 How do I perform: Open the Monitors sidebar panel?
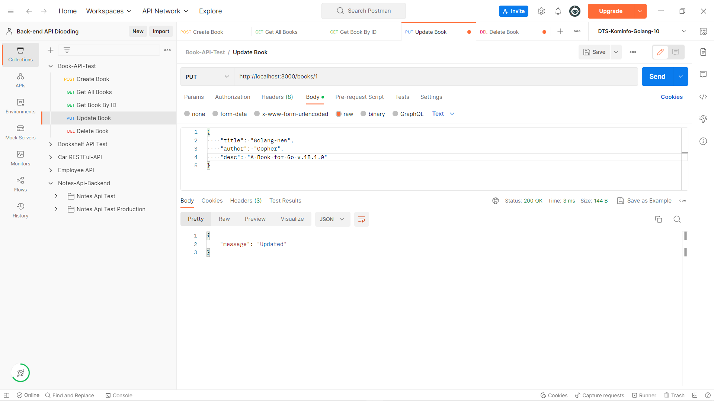click(x=20, y=158)
